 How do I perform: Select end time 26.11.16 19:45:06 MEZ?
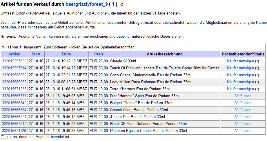65,96
